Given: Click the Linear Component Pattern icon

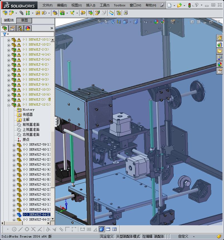Looking at the screenshot, I should (28, 13).
